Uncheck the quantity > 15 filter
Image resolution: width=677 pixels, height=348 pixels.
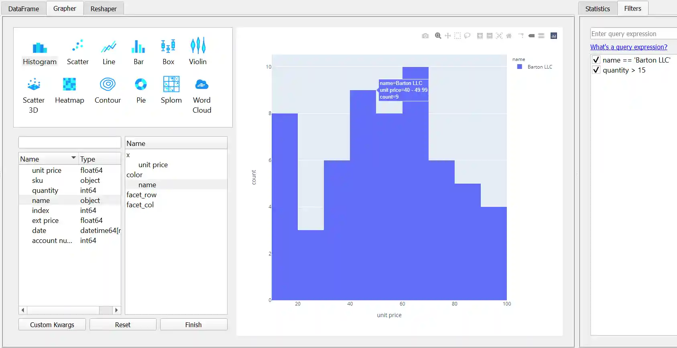[596, 70]
